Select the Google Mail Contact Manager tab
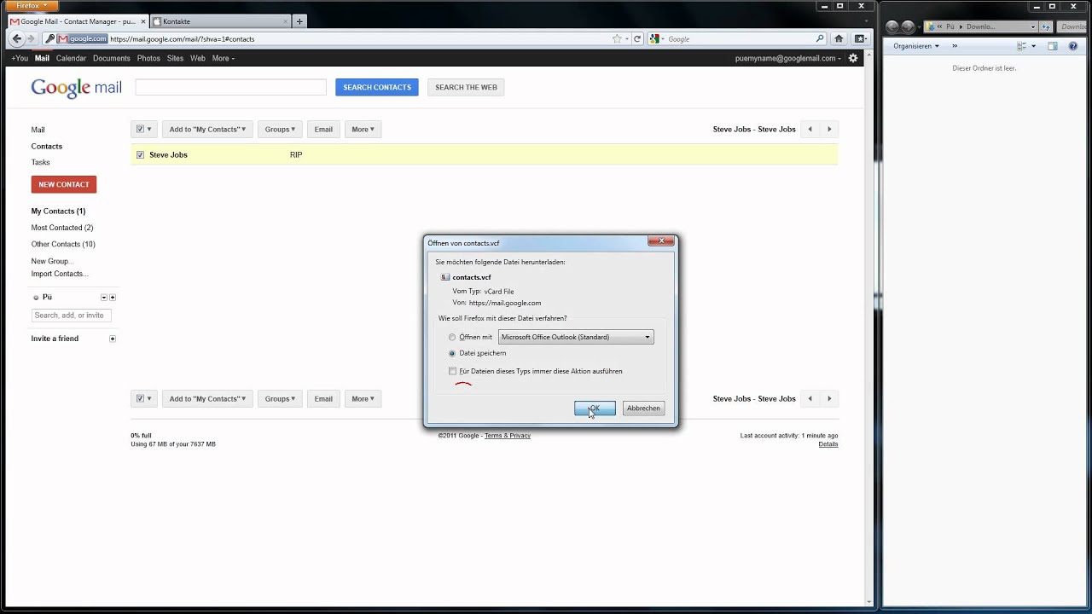This screenshot has height=614, width=1092. click(78, 21)
